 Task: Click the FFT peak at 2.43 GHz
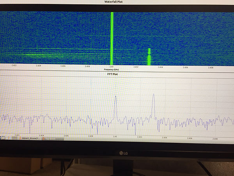click(x=115, y=107)
